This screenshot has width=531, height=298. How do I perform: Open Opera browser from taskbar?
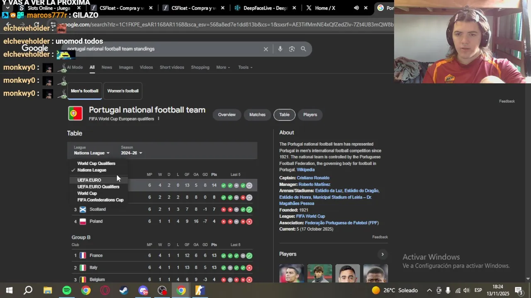pyautogui.click(x=105, y=291)
